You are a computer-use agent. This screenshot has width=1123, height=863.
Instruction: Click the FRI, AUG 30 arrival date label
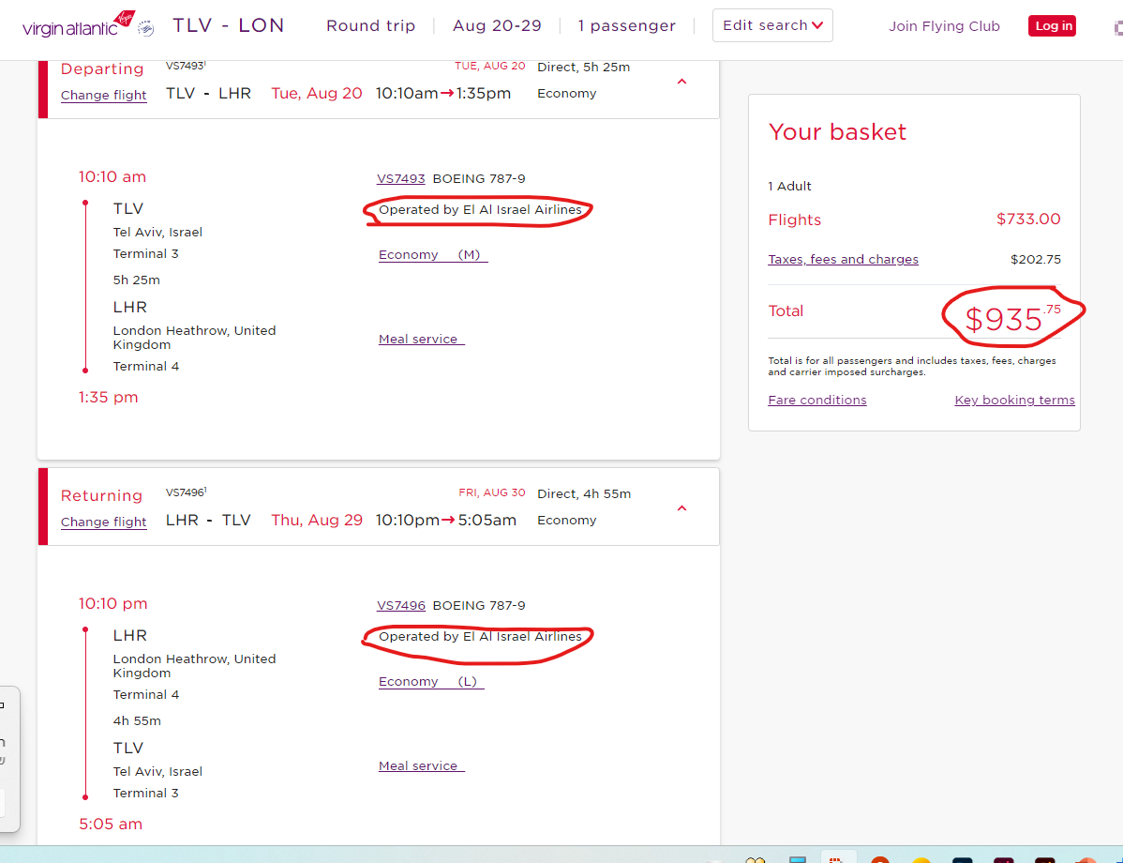tap(492, 493)
